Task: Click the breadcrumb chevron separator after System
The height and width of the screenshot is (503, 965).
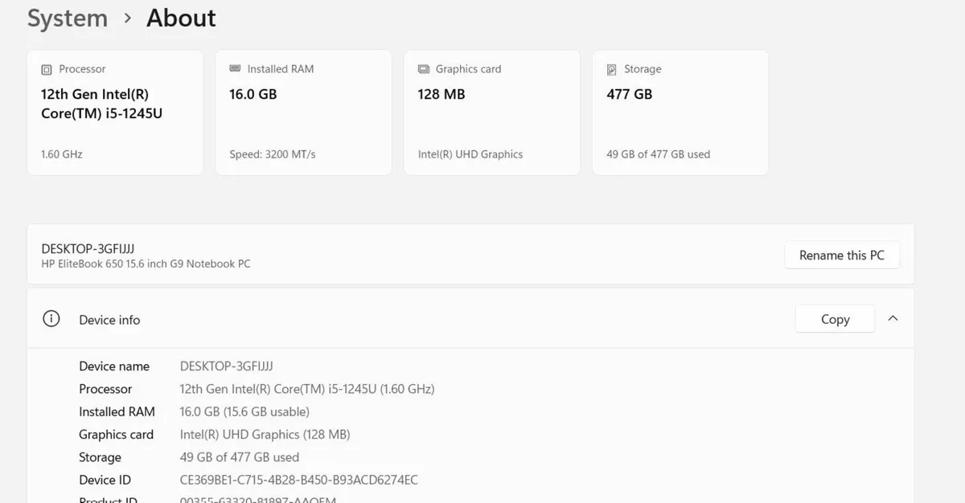Action: coord(127,19)
